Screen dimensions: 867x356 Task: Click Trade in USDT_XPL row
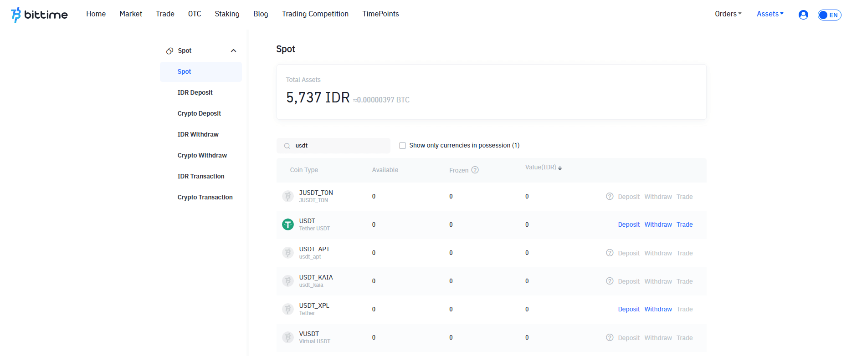(684, 310)
